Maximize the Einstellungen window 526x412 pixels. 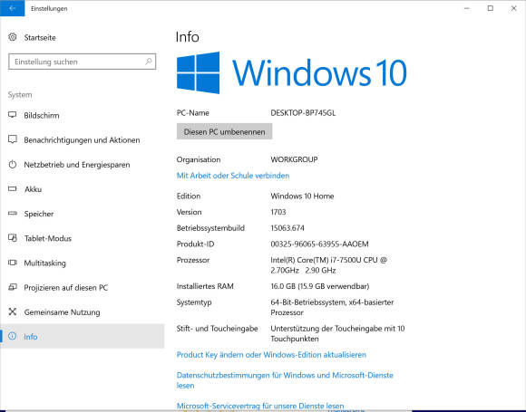(490, 8)
